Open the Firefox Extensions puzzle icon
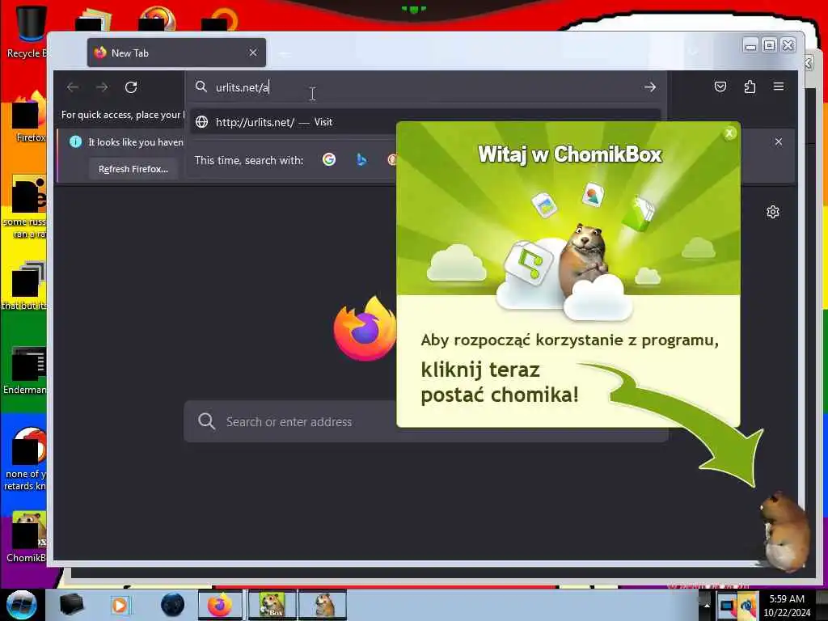 (x=750, y=87)
